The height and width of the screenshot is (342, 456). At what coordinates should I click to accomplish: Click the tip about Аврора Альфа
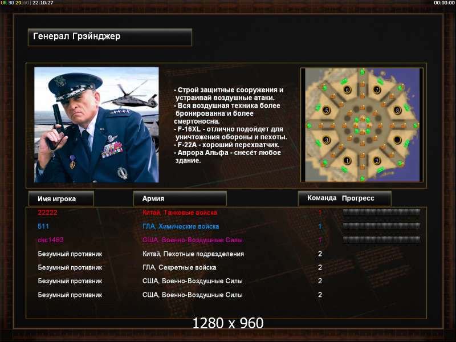point(227,156)
